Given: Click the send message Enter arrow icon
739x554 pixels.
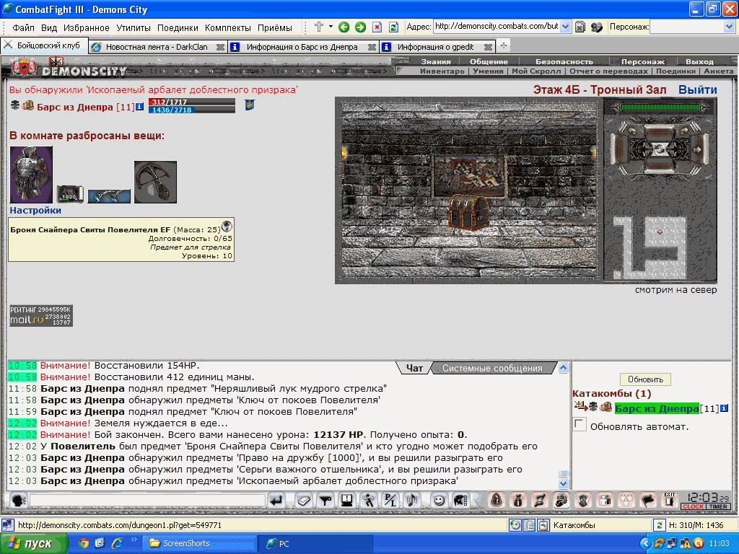Looking at the screenshot, I should click(x=276, y=501).
